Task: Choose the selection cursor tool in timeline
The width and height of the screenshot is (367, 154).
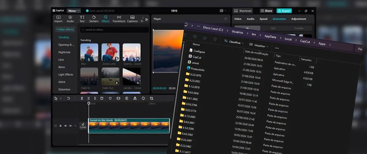Action: click(x=56, y=98)
